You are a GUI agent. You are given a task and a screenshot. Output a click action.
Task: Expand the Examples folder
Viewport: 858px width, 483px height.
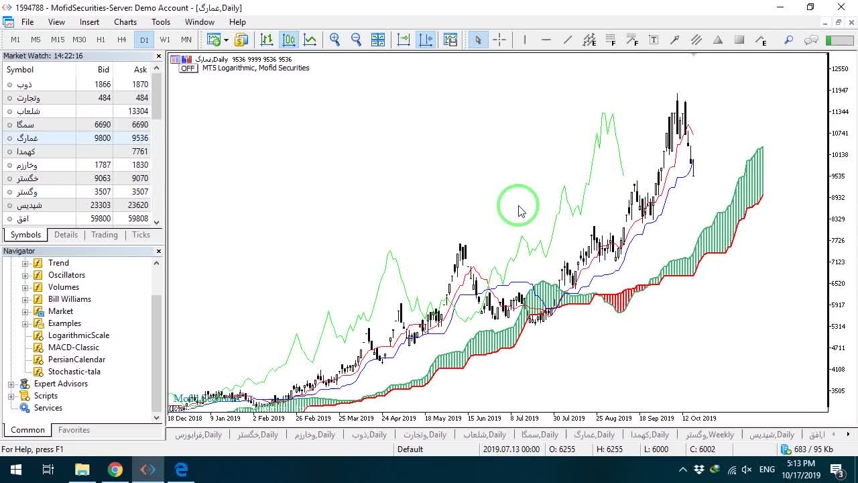pos(25,323)
